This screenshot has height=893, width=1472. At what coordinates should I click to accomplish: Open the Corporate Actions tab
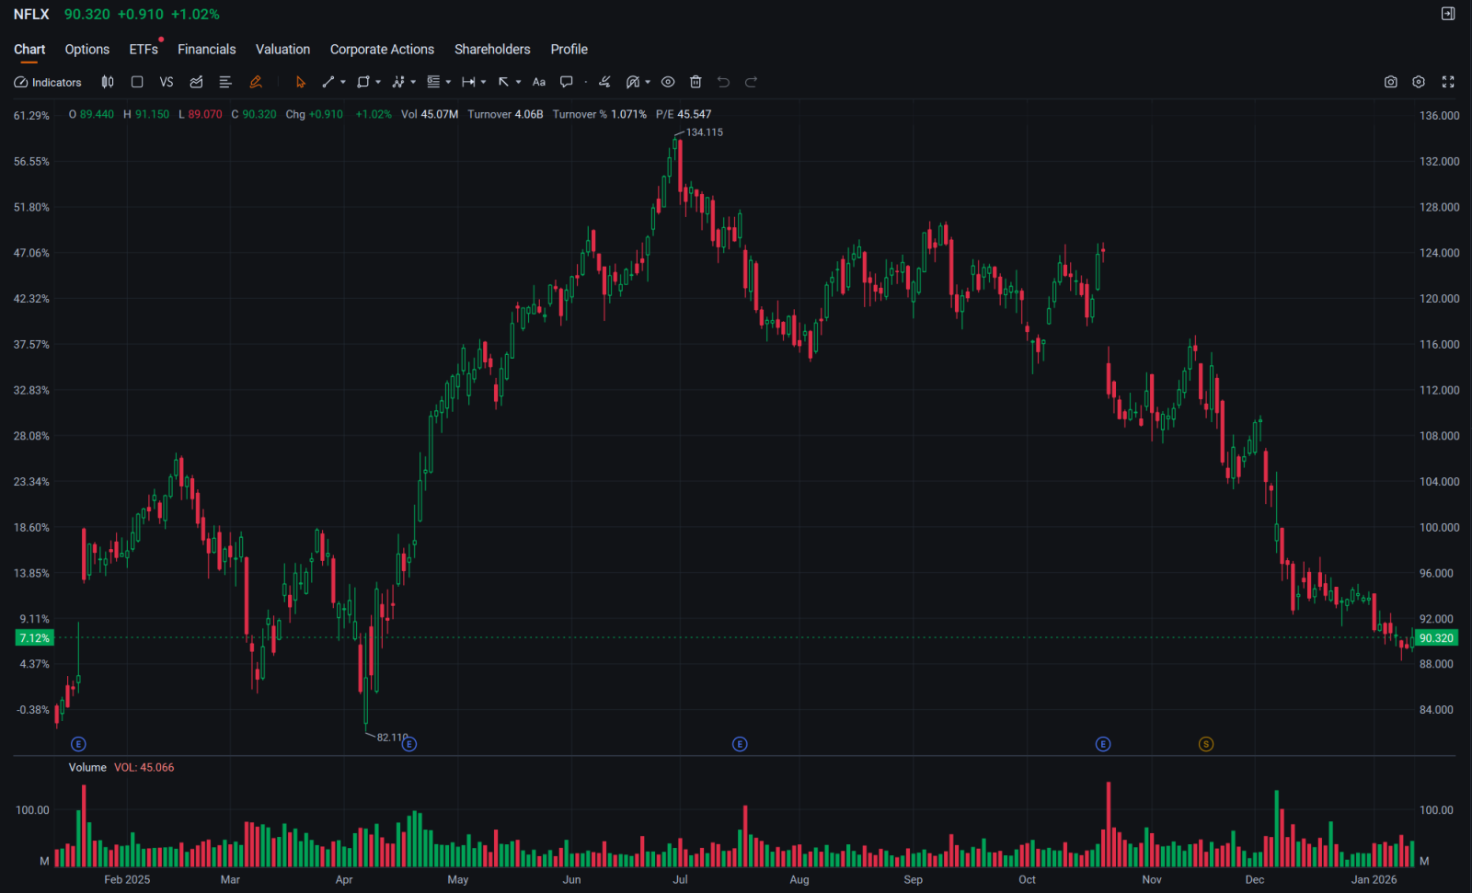[383, 50]
